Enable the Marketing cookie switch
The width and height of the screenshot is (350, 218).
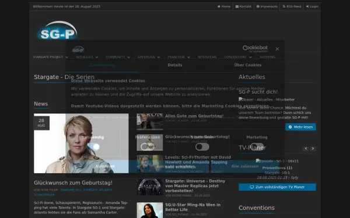click(x=257, y=147)
